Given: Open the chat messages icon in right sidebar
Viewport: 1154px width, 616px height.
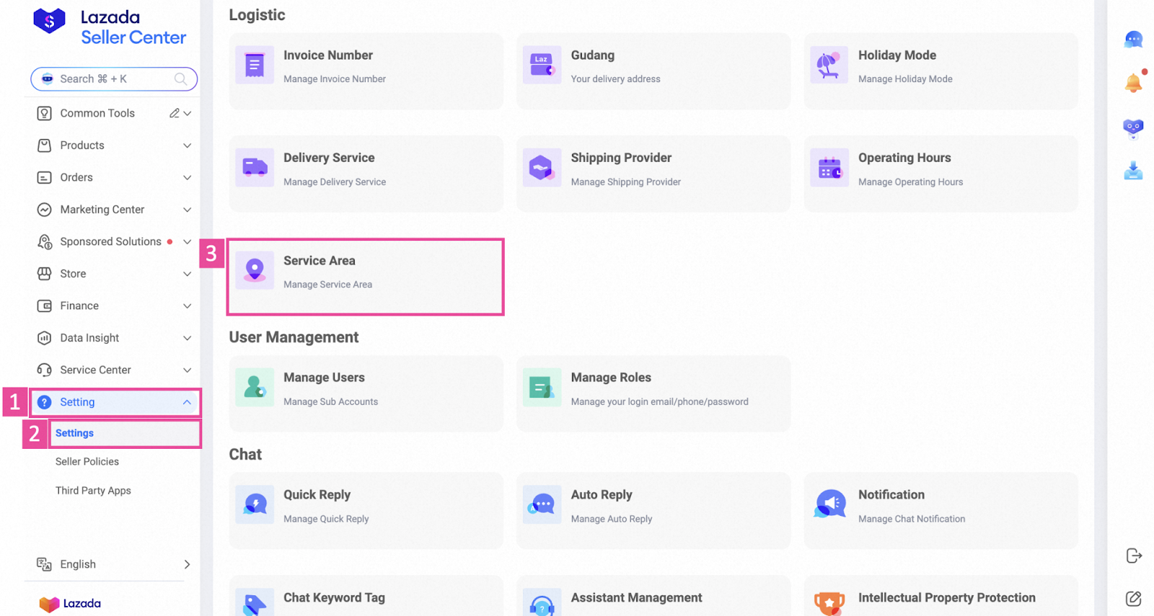Looking at the screenshot, I should [x=1133, y=39].
